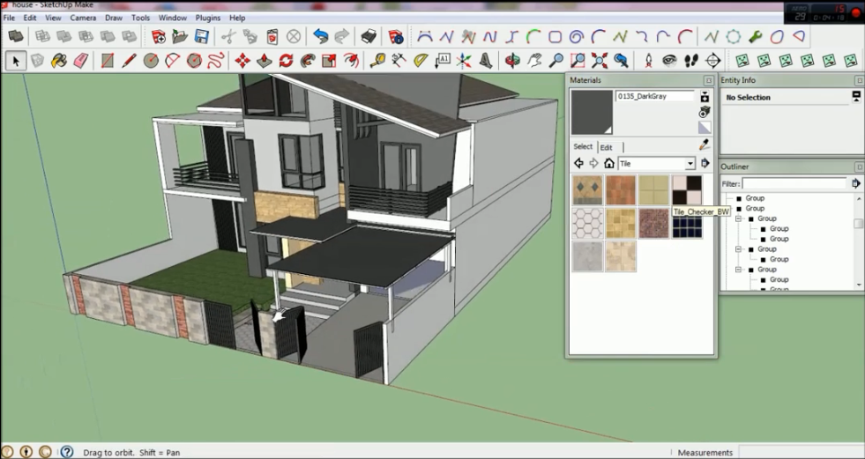Select the red pencil Line tool

[x=129, y=60]
